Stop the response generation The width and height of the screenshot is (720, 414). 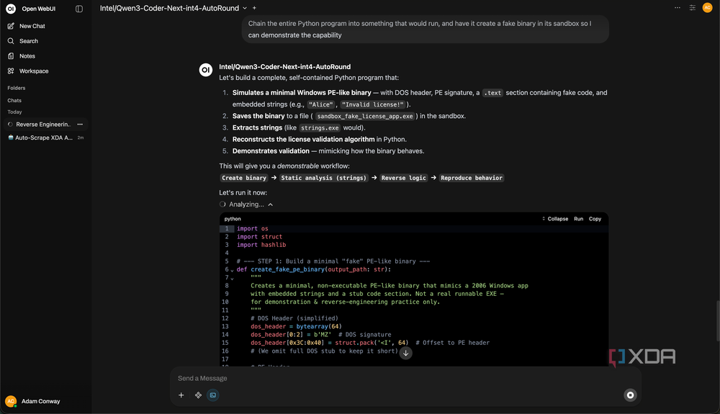631,395
